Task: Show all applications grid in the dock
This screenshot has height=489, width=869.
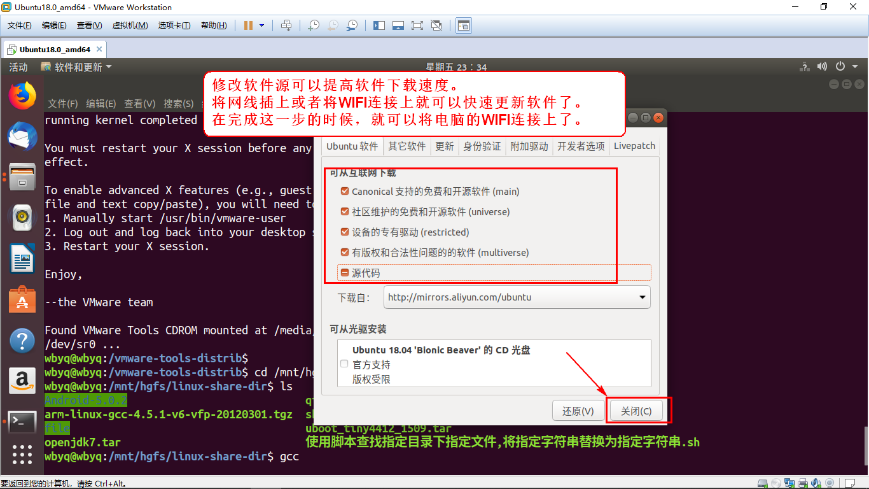Action: (22, 454)
